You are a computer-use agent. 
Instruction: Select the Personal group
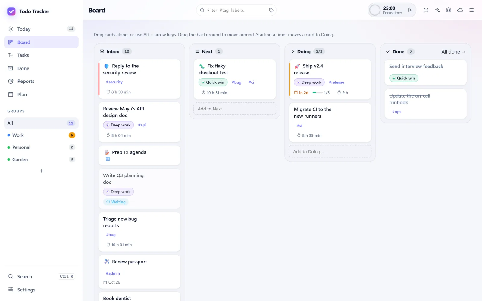pos(41,147)
